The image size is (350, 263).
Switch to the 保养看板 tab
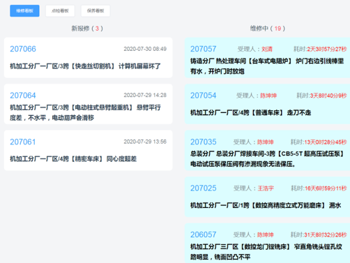[x=96, y=11]
